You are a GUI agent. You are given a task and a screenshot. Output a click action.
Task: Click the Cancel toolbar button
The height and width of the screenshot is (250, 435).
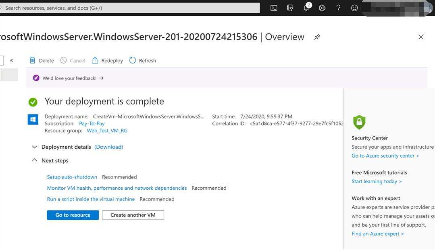(x=73, y=61)
